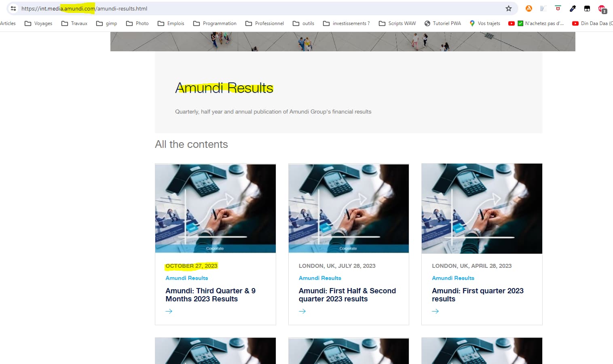Bookmark this page with the star icon
The image size is (613, 364).
coord(509,8)
